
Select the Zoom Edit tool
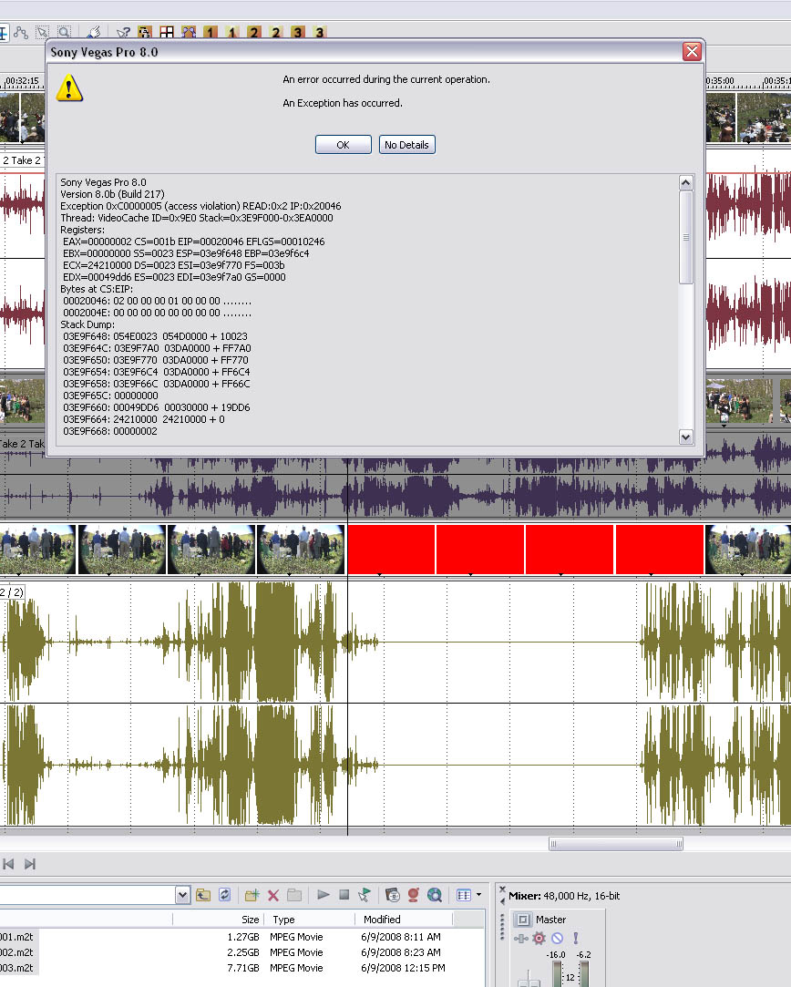click(x=64, y=32)
